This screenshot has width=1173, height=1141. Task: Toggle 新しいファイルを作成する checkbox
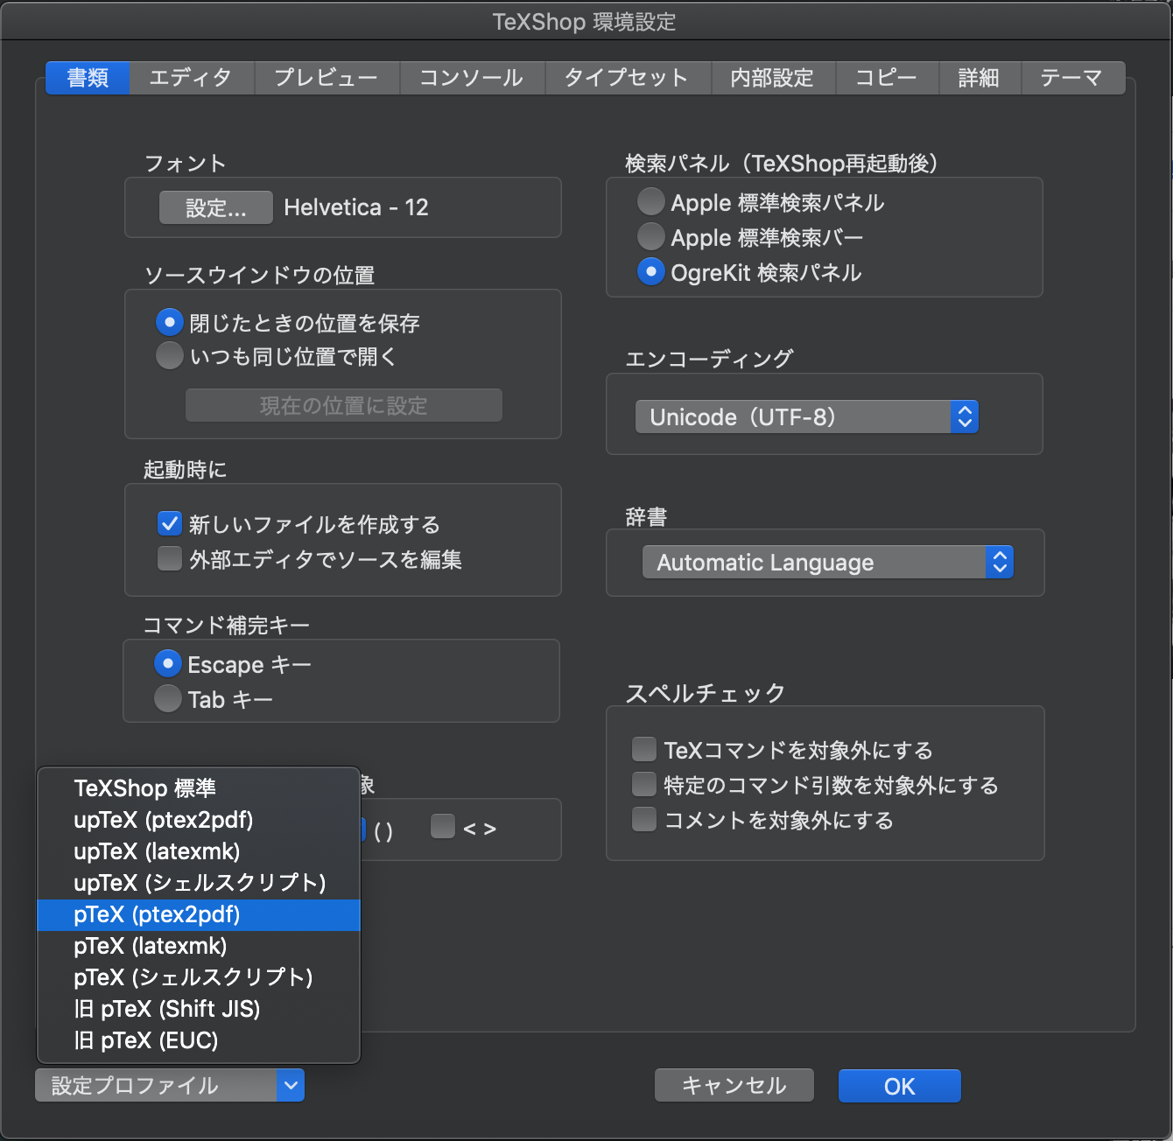point(169,523)
